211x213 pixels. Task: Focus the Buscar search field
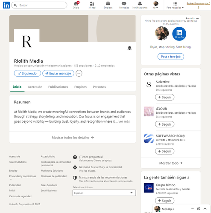(x=39, y=5)
